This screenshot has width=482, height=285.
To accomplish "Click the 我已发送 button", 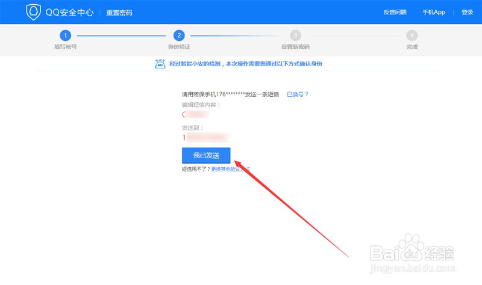I will (206, 156).
